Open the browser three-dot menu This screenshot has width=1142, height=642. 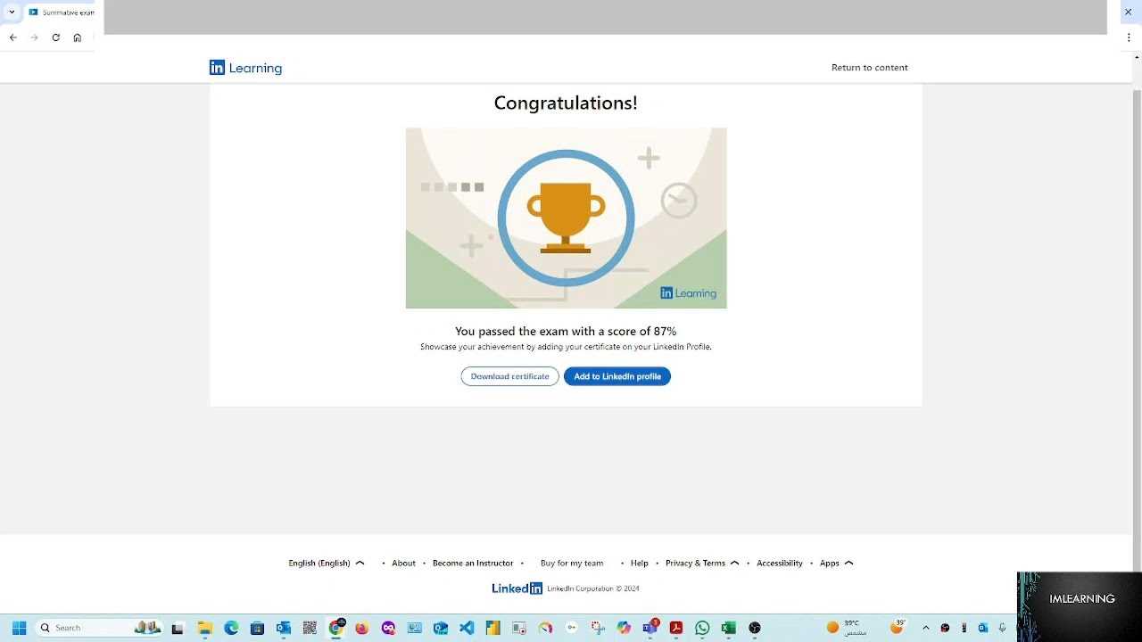(x=1129, y=37)
